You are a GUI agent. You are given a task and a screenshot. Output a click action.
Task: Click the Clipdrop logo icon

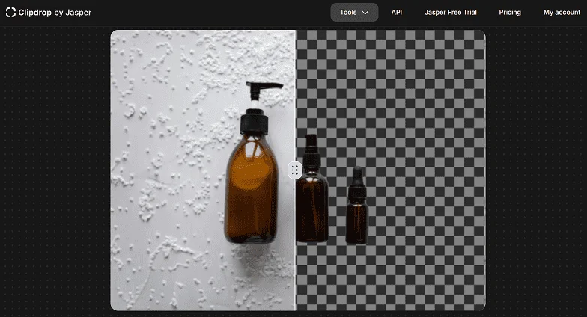pos(10,13)
